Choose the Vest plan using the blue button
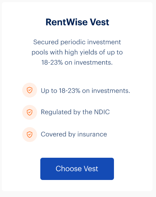 coord(77,169)
